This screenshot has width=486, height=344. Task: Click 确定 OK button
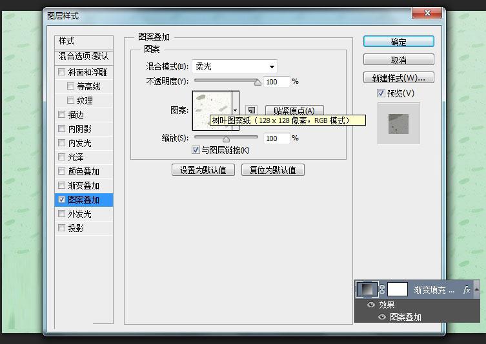[399, 42]
